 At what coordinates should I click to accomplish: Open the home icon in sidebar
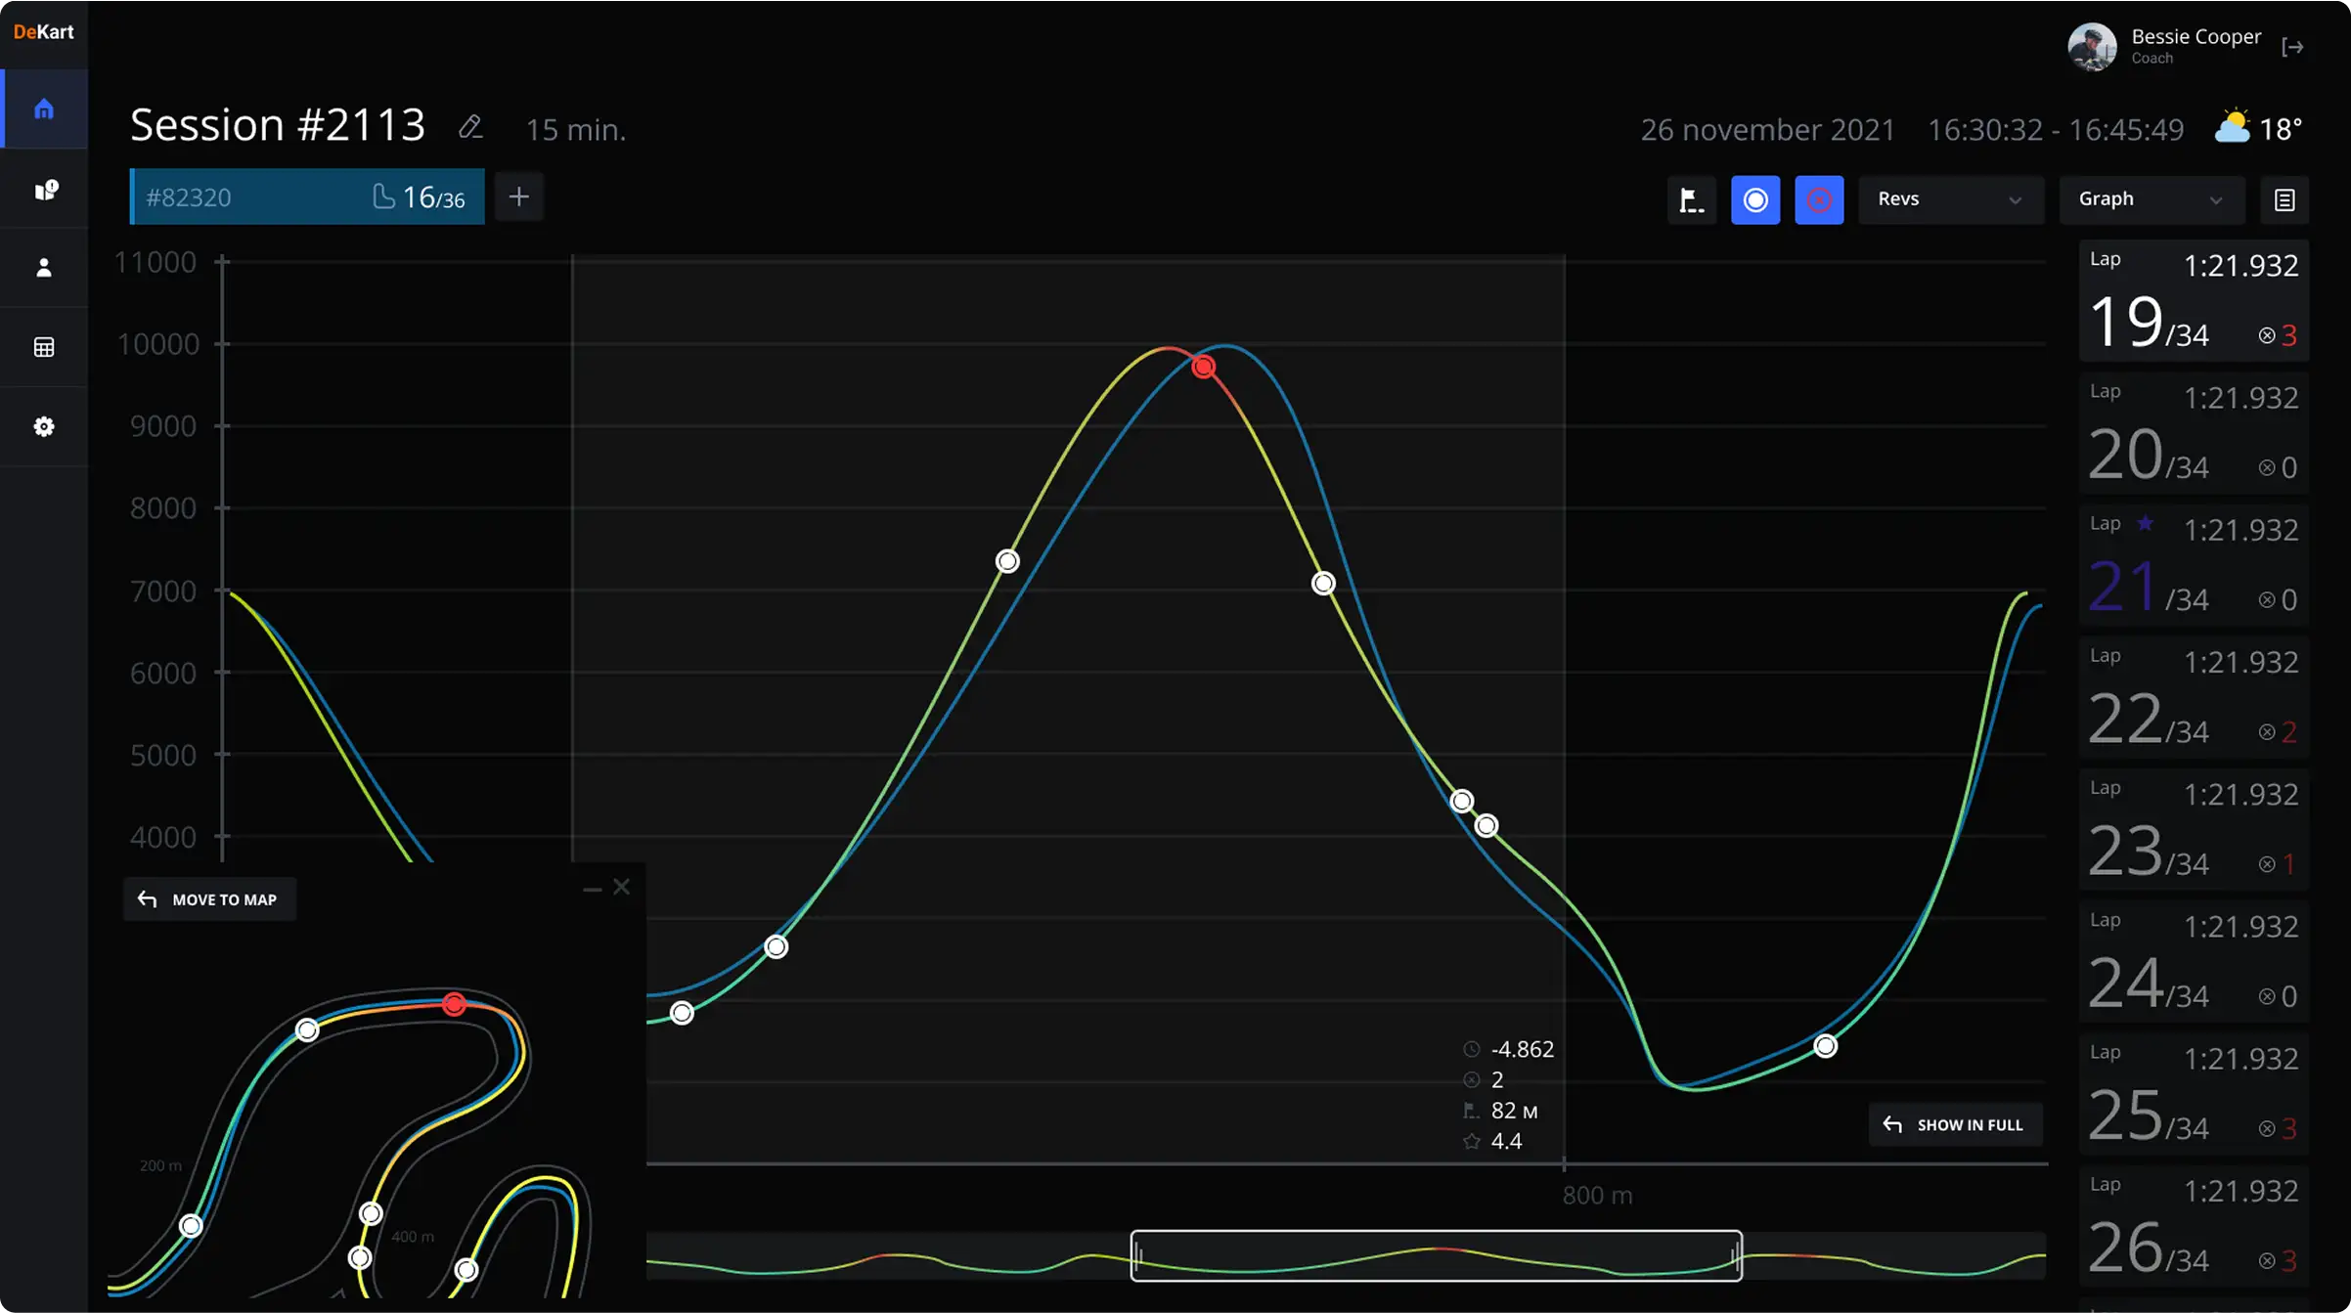[x=44, y=109]
